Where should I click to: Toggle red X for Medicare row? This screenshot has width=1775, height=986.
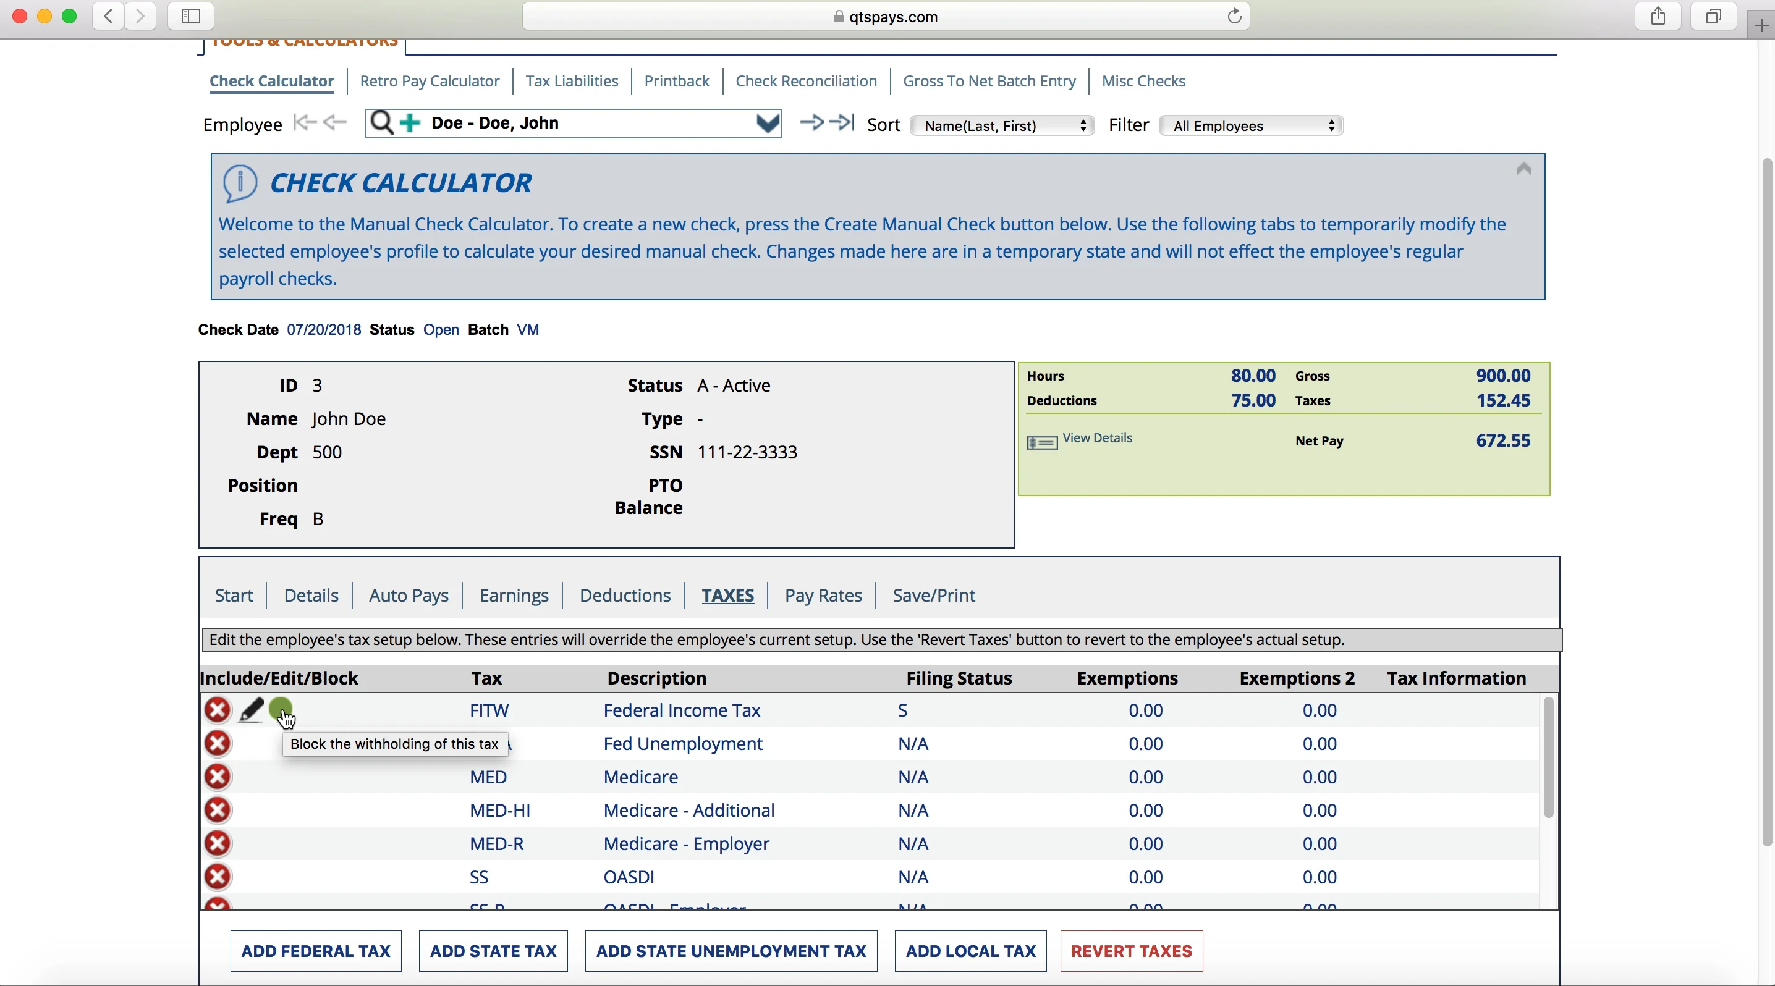[x=218, y=777]
